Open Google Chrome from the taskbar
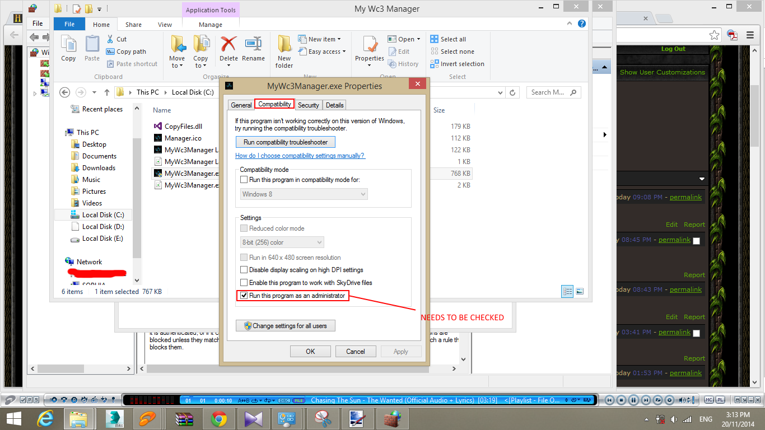This screenshot has height=430, width=765. [x=219, y=418]
